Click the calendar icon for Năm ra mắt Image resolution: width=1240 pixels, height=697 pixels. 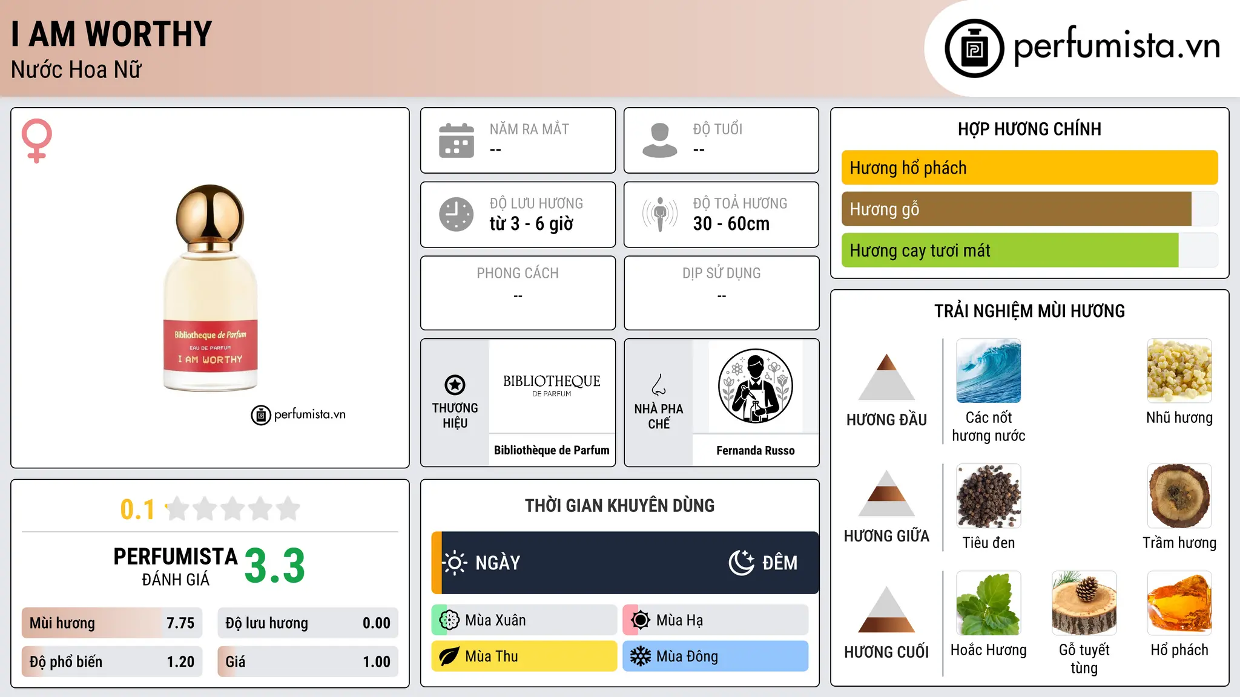tap(457, 140)
